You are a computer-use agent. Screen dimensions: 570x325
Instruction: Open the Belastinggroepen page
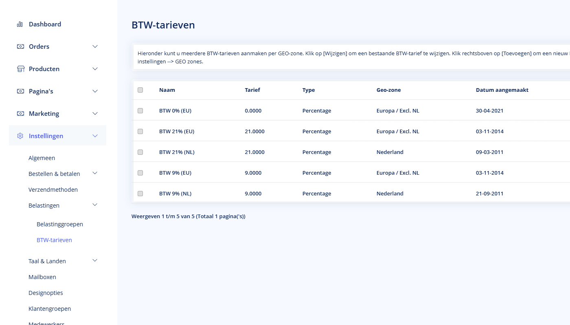(60, 224)
